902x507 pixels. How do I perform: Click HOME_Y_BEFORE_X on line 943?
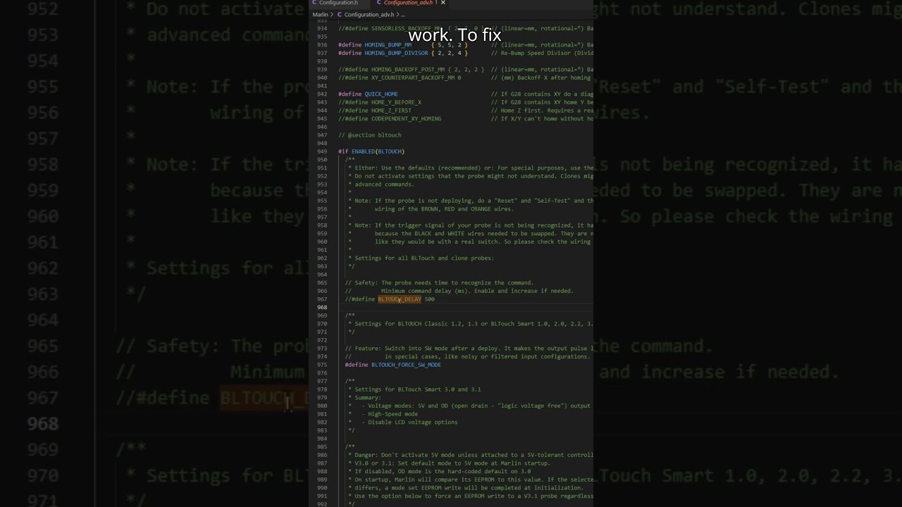[396, 102]
